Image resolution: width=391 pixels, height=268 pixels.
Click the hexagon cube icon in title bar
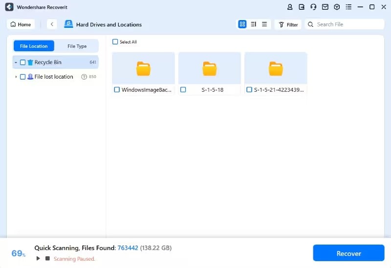(x=337, y=7)
